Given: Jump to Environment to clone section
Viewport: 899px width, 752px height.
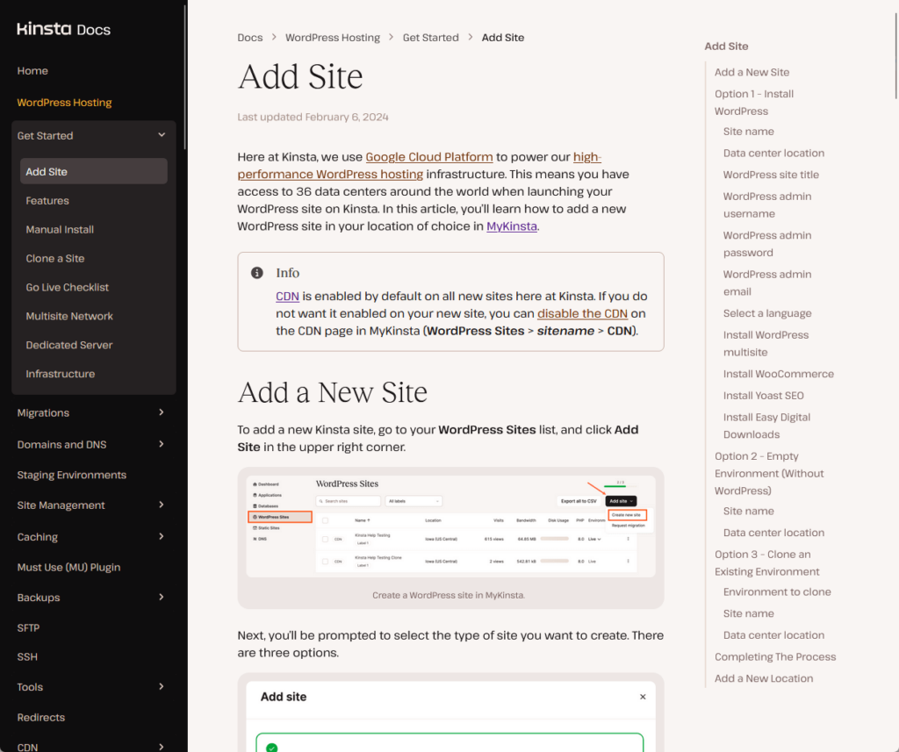Looking at the screenshot, I should 777,592.
